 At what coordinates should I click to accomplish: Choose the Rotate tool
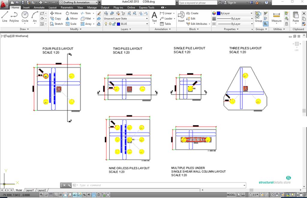(72, 13)
